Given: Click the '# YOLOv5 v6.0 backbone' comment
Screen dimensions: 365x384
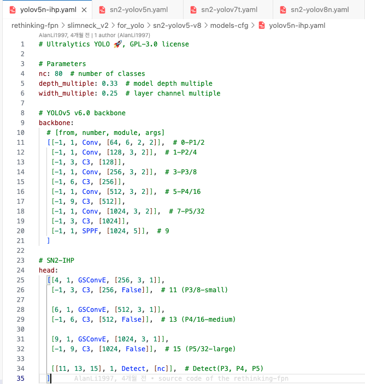Looking at the screenshot, I should [82, 113].
